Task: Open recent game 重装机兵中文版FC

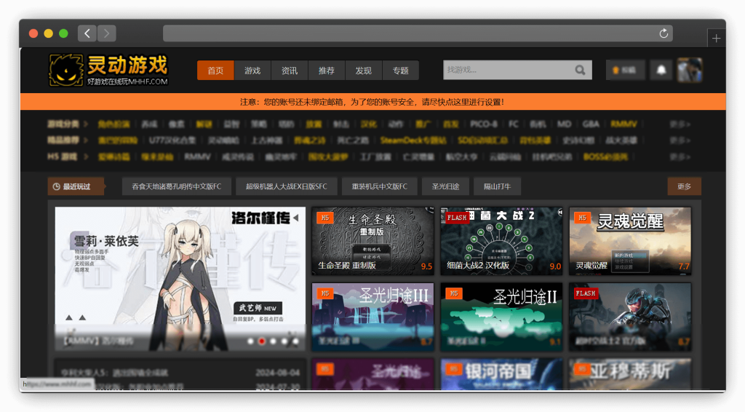Action: coord(380,186)
